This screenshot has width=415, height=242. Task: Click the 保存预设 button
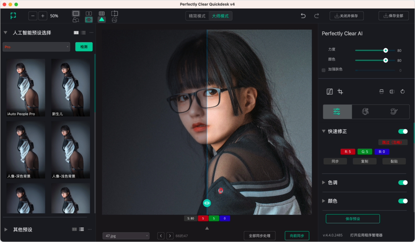coord(353,219)
